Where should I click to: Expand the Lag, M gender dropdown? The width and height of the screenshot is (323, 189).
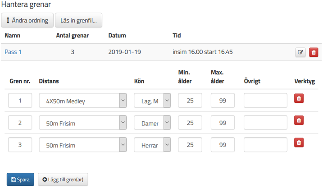click(152, 101)
